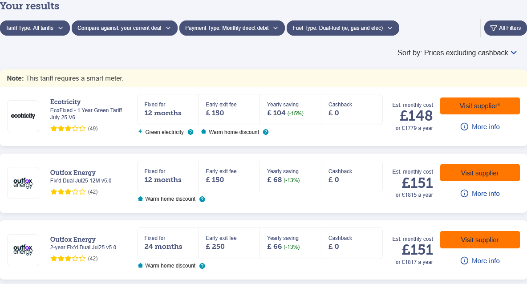Click 2-year Fix'd Dual Jul25 v5.0 tariff name
The image size is (527, 284).
tap(83, 247)
